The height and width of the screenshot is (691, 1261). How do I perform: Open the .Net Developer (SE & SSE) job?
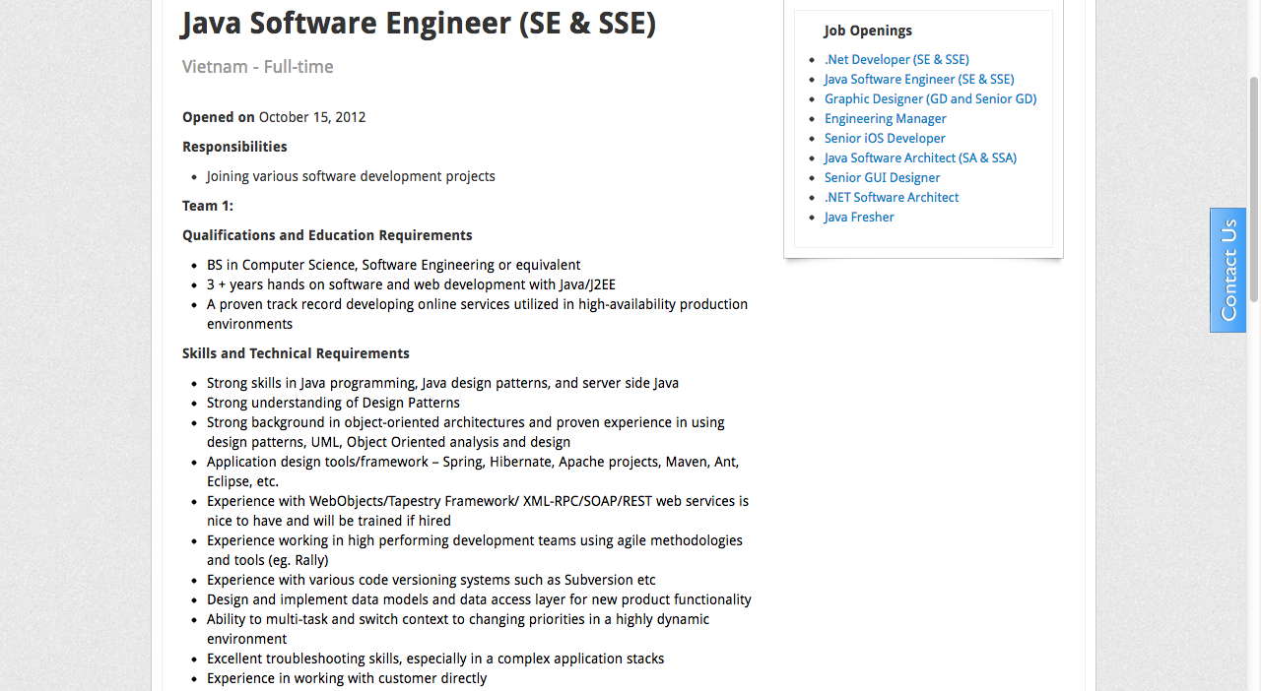(896, 59)
